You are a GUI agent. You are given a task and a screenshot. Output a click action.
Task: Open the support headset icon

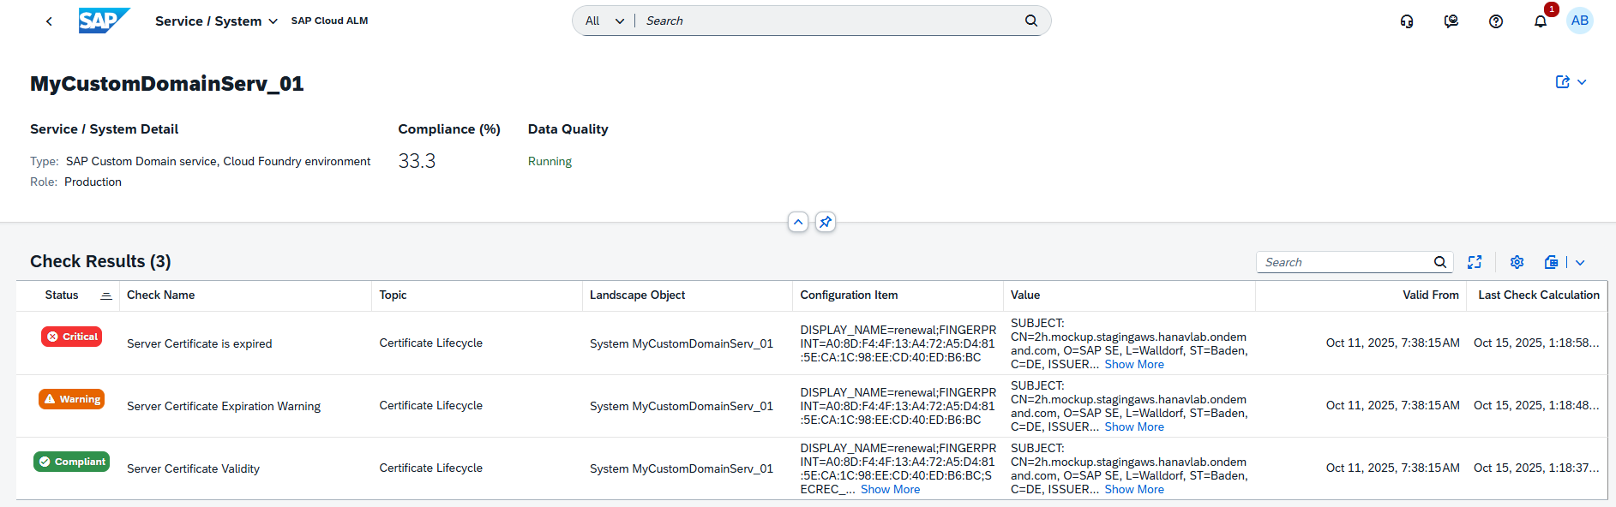point(1407,21)
